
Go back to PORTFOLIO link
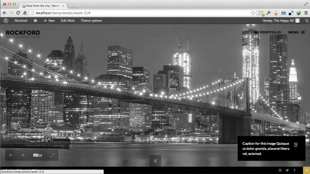tap(268, 32)
